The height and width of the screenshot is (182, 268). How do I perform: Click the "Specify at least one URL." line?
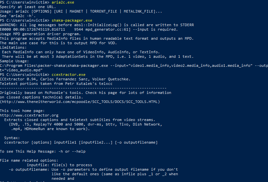click(x=27, y=7)
